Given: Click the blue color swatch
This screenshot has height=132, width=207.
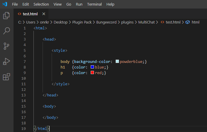Looking at the screenshot, I should pyautogui.click(x=92, y=67).
